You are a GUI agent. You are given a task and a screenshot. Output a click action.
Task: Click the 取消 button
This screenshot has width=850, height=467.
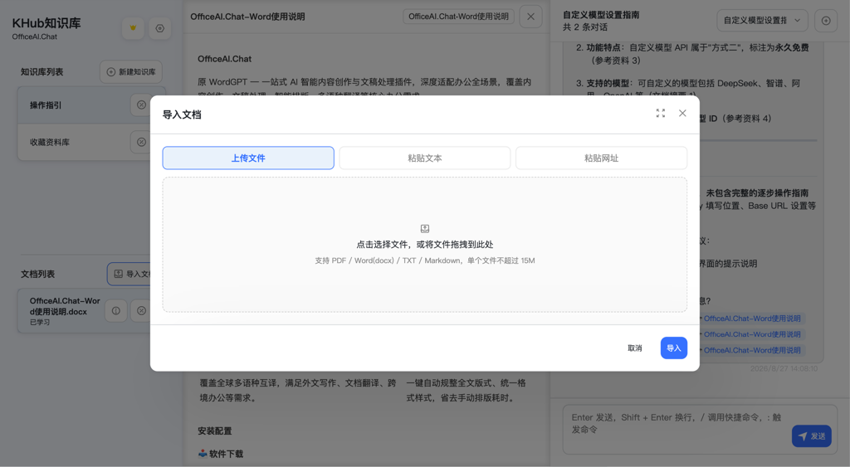pos(635,348)
